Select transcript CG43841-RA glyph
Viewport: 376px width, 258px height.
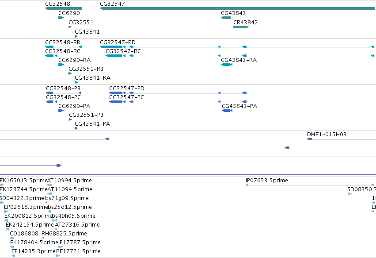coord(76,82)
